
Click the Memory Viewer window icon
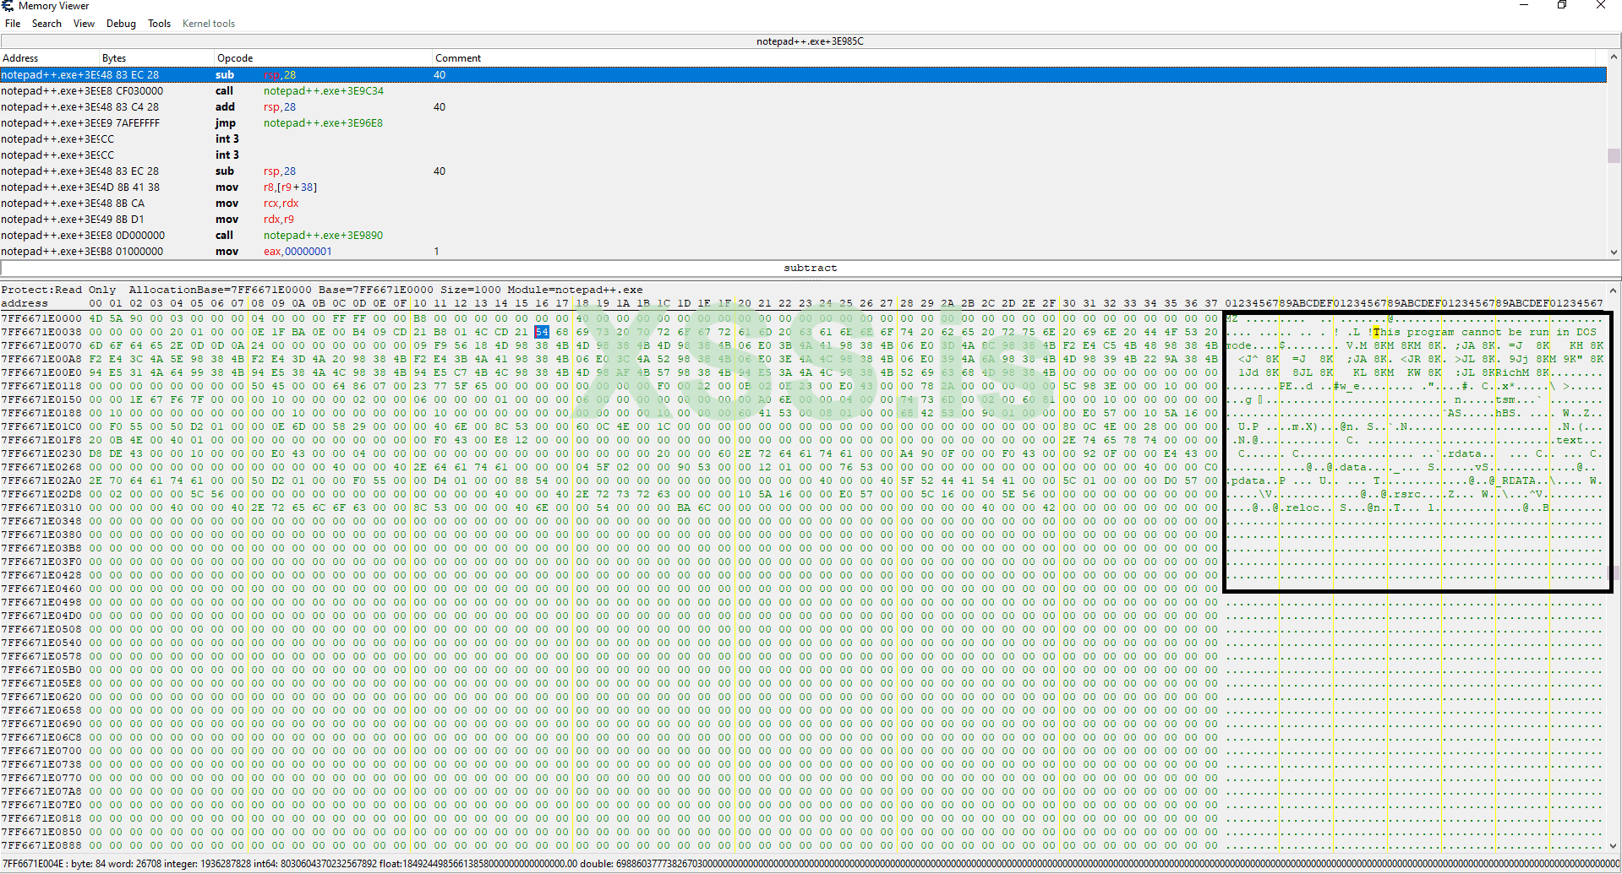pyautogui.click(x=8, y=6)
